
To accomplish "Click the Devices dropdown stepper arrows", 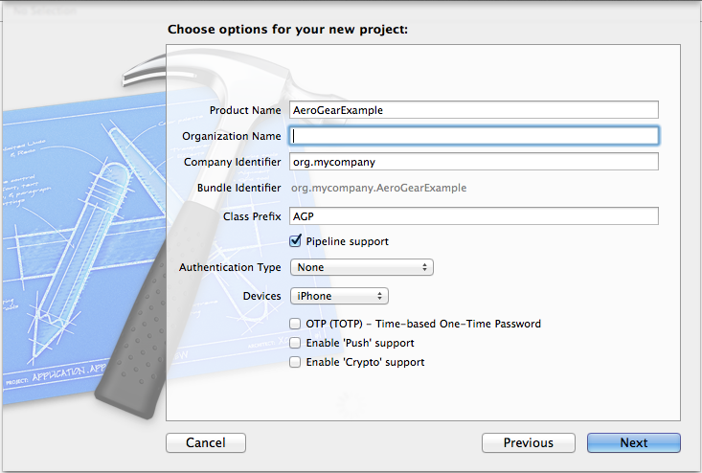I will click(379, 296).
